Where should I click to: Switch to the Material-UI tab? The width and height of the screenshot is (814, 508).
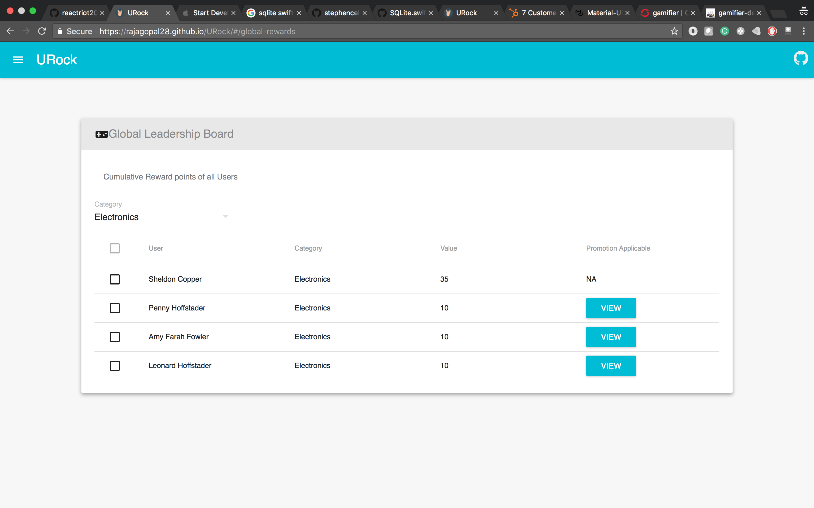[603, 13]
